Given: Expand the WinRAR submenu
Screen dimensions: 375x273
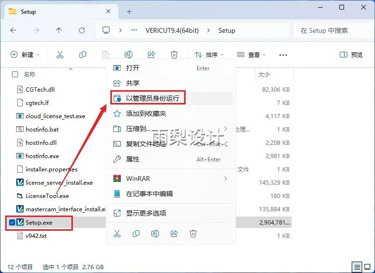Looking at the screenshot, I should (226, 179).
